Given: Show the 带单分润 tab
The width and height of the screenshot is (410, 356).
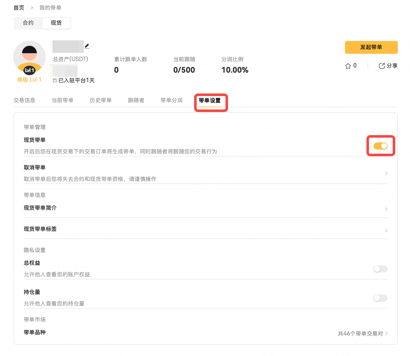Looking at the screenshot, I should 171,101.
